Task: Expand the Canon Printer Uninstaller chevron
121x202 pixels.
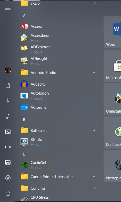Action: pyautogui.click(x=94, y=177)
